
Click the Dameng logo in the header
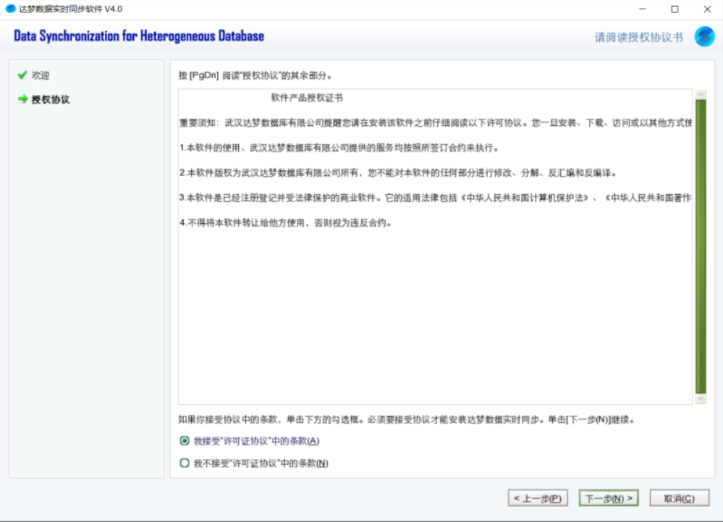coord(704,36)
